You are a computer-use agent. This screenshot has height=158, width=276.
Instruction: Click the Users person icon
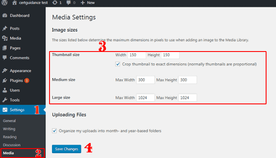pyautogui.click(x=5, y=90)
